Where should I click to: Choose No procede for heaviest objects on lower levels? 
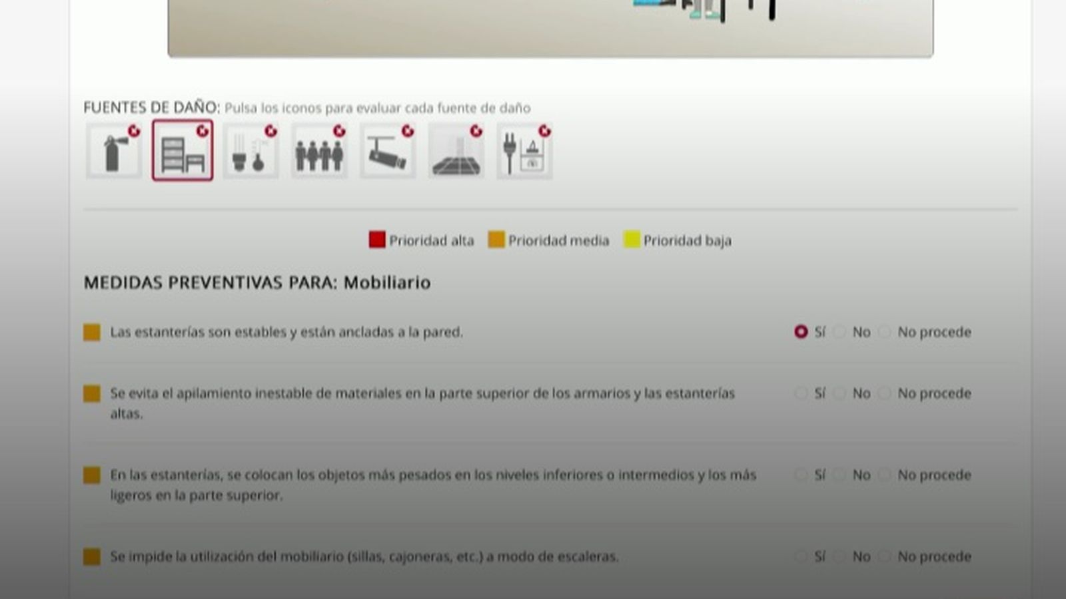[884, 475]
